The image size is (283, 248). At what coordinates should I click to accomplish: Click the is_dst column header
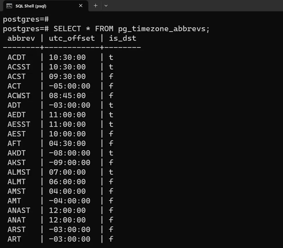tap(122, 39)
